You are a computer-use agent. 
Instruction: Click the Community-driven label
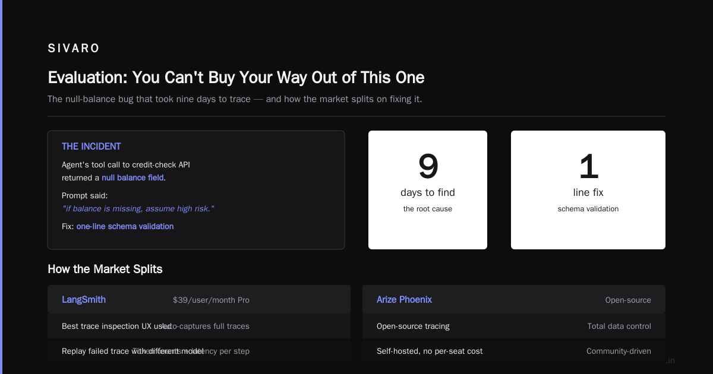[619, 351]
